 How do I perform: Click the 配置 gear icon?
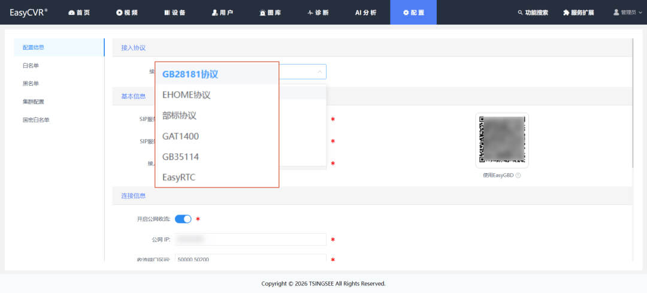406,13
